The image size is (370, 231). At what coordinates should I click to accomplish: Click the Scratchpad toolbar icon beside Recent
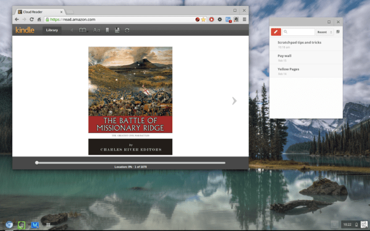(338, 32)
